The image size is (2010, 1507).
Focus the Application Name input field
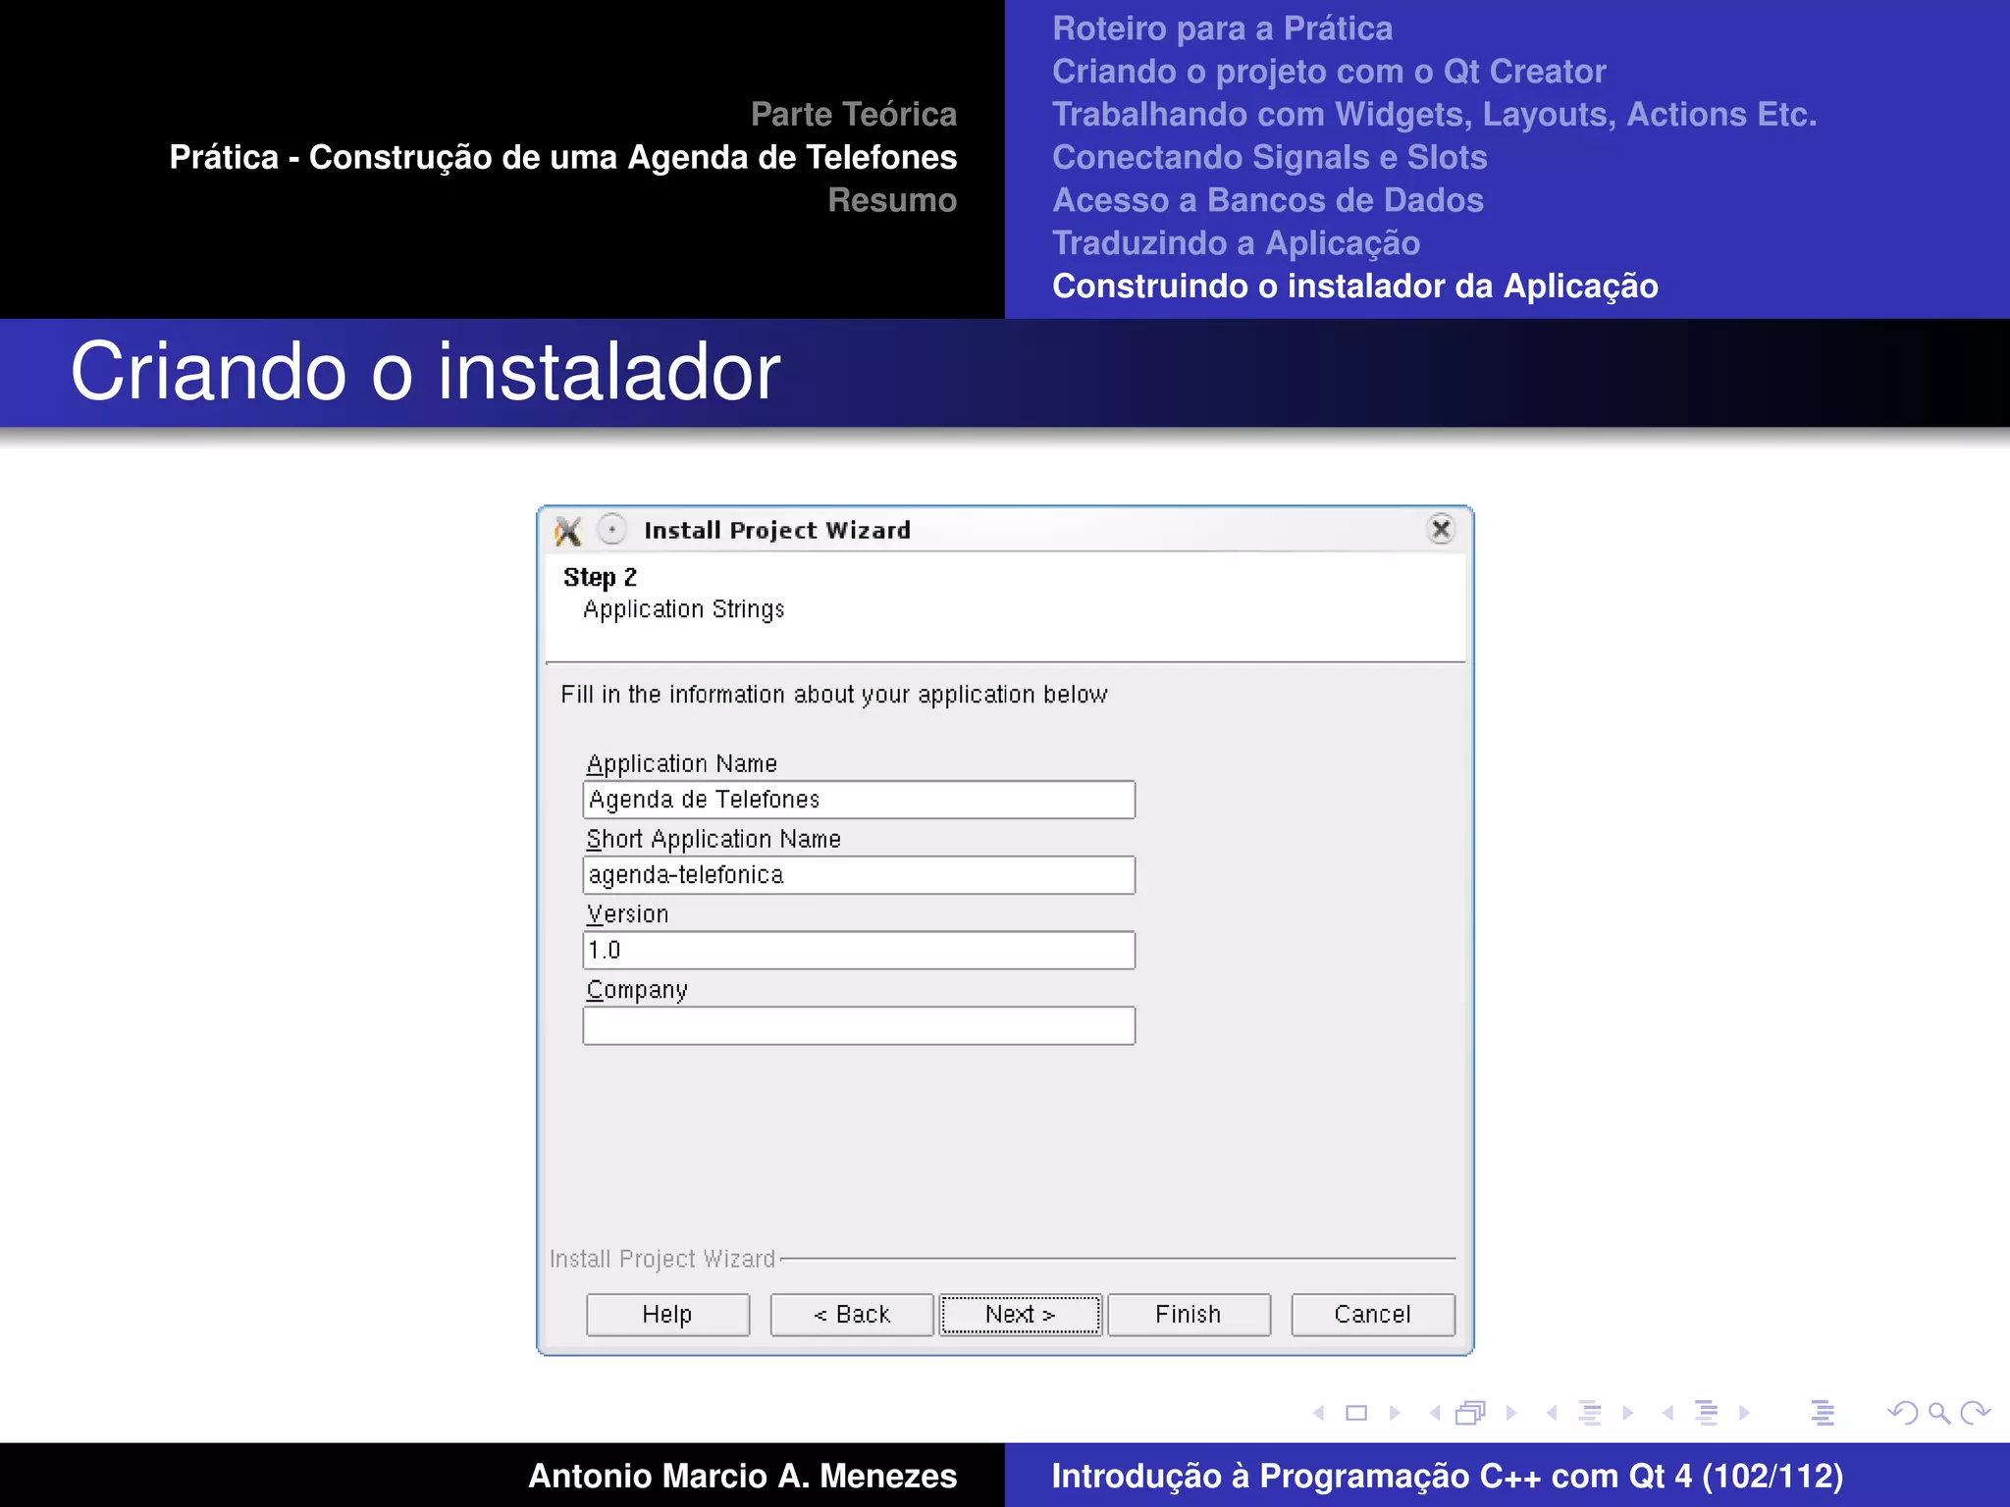(859, 800)
